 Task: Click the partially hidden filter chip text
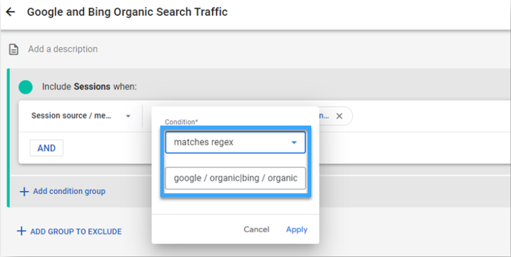point(324,116)
